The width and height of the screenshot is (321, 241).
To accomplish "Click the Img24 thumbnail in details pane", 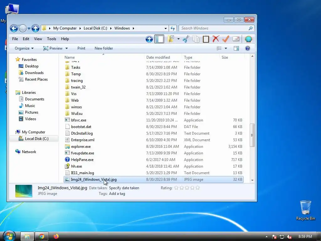I will click(24, 191).
